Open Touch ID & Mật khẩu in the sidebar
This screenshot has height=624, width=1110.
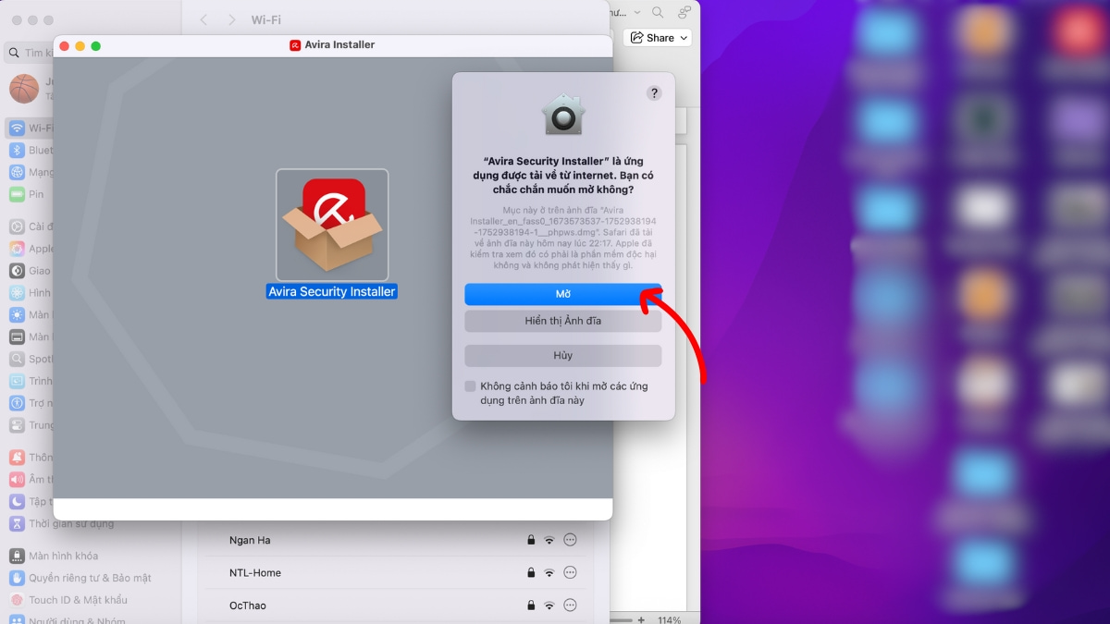[x=68, y=600]
